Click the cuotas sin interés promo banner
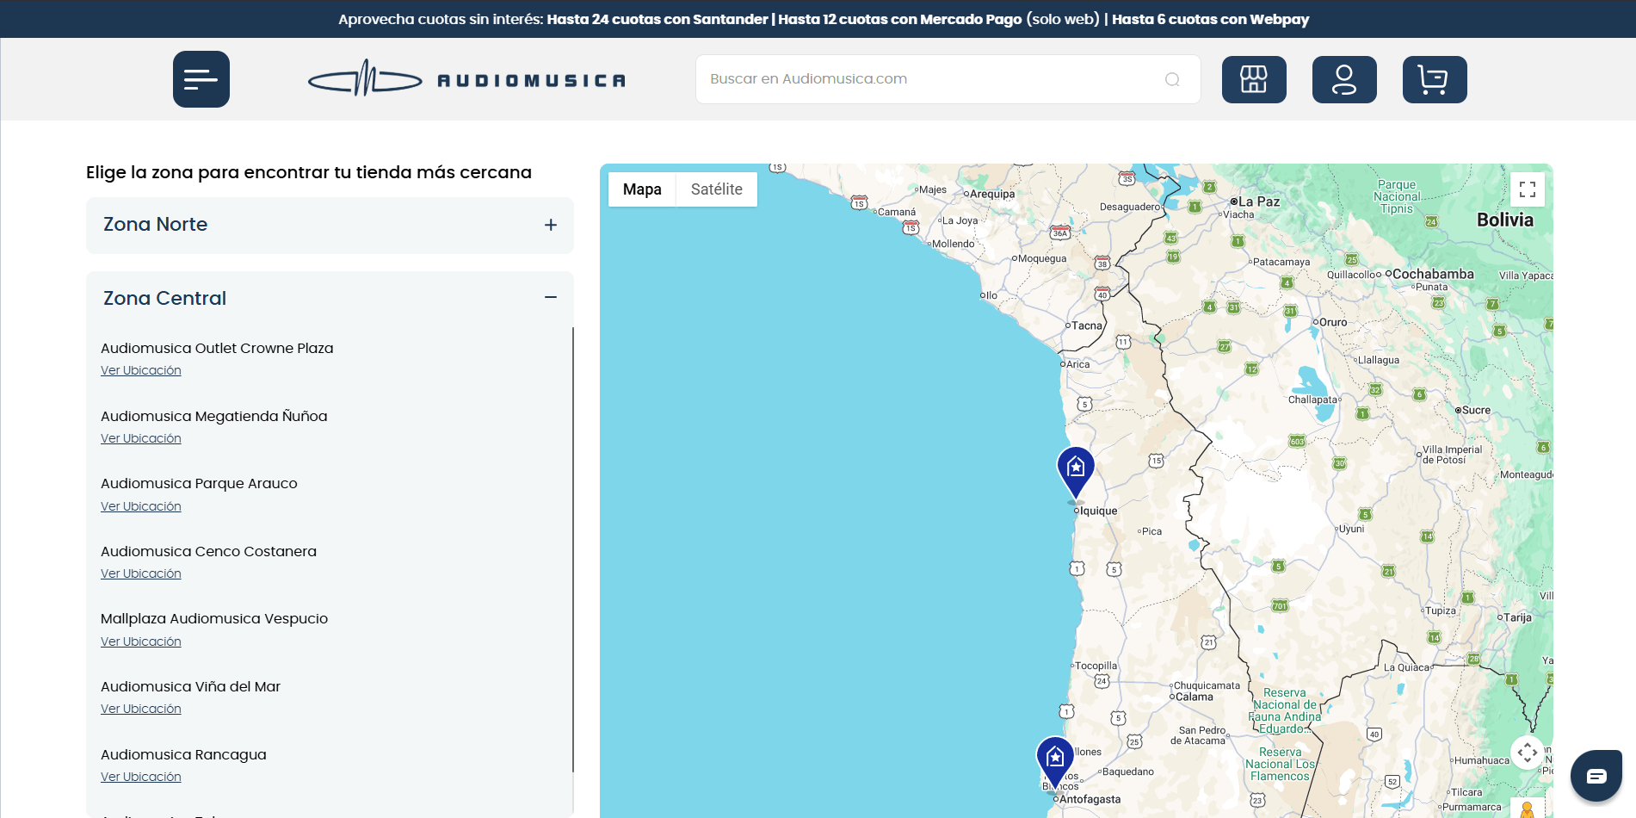The width and height of the screenshot is (1636, 818). click(824, 19)
